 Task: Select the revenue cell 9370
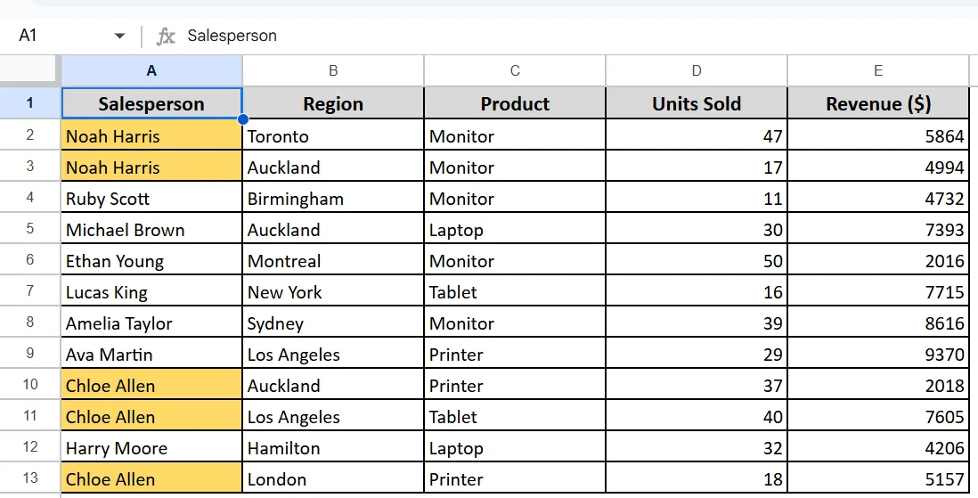click(x=878, y=353)
